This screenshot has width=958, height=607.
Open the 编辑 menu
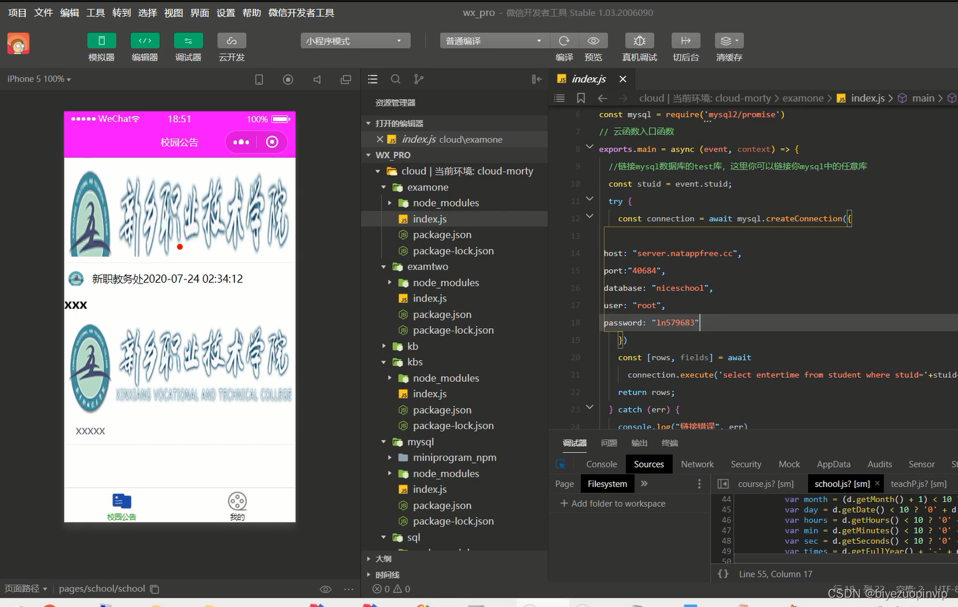(70, 13)
